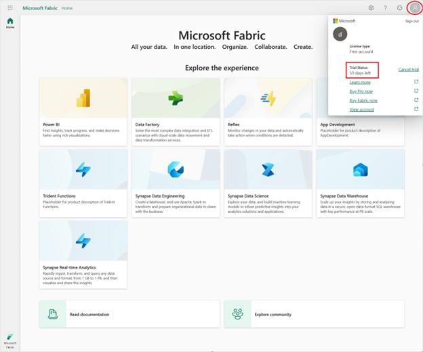Open the Microsoft Fabric experience switcher icon
The image size is (423, 352).
(x=10, y=341)
